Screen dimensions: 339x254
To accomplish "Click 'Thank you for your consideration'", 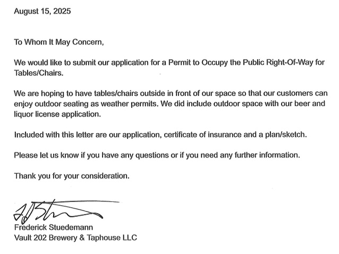I will point(72,176).
